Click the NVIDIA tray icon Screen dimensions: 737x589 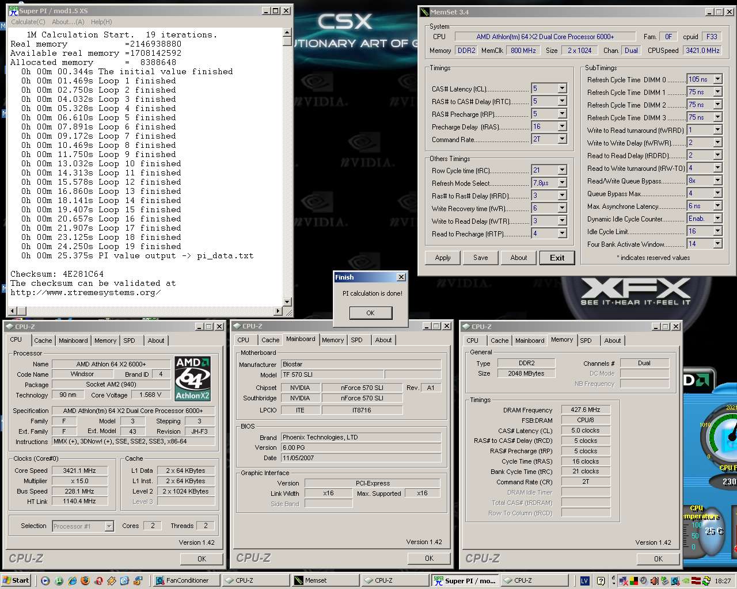685,581
